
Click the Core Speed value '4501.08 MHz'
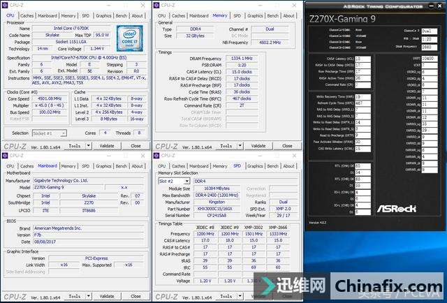50,98
